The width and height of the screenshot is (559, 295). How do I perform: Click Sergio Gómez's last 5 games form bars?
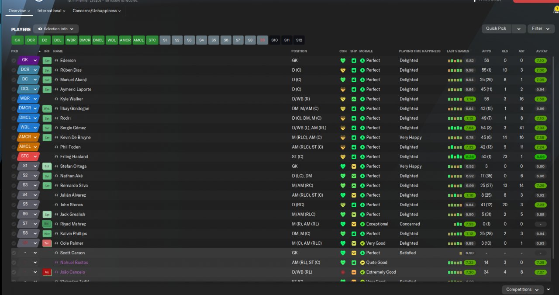coord(455,128)
